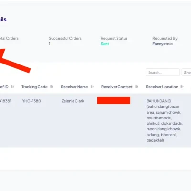Select tracking code YHG-1380 cell

coord(32,101)
